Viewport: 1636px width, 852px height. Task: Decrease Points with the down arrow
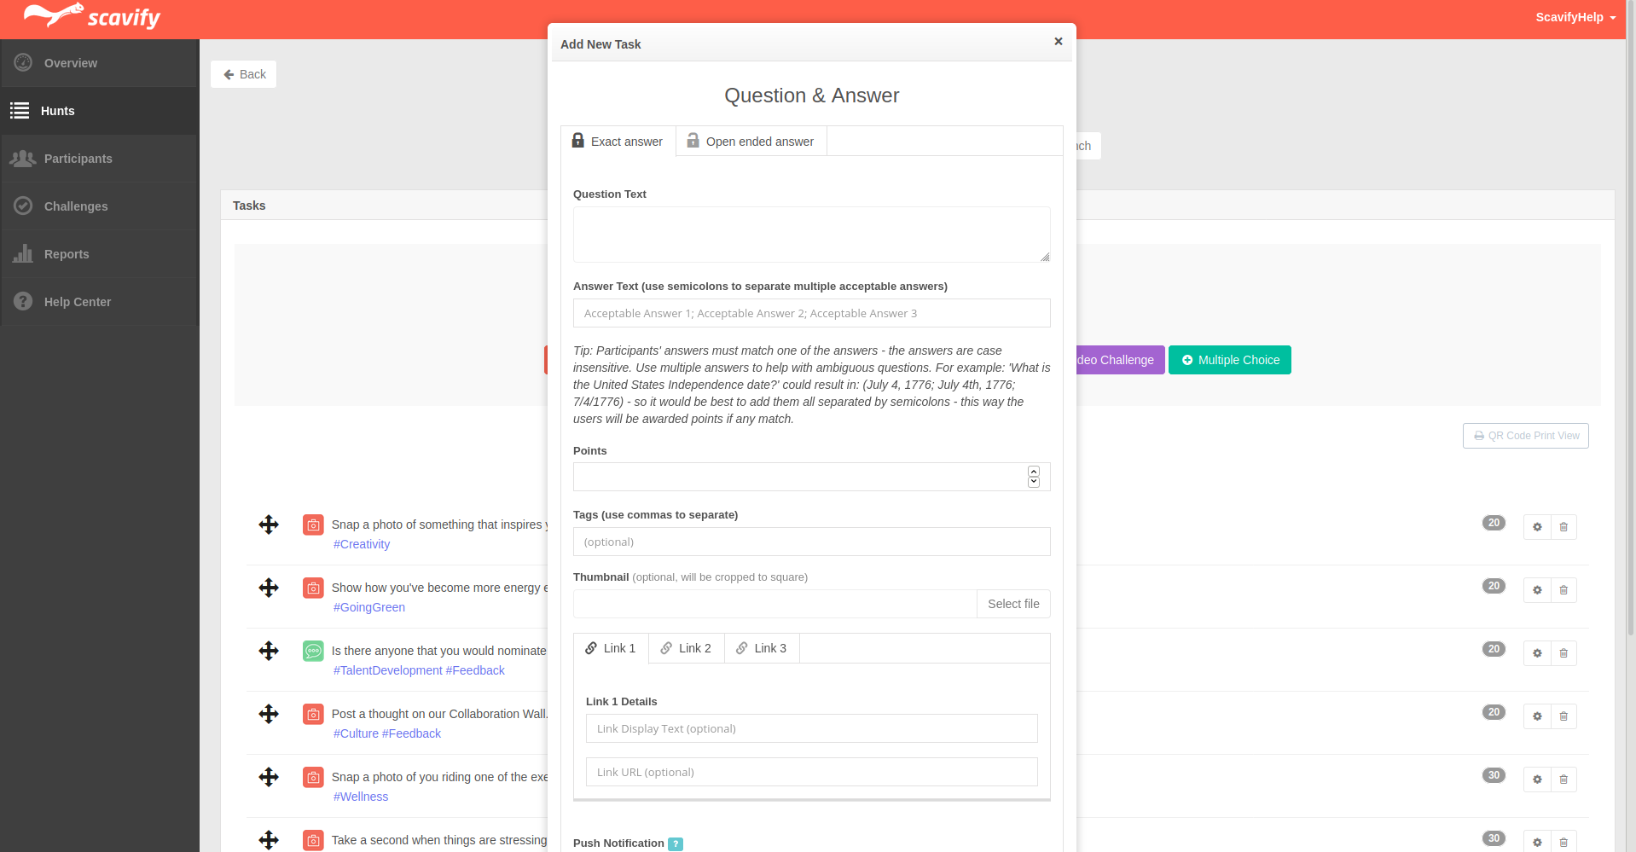point(1034,482)
